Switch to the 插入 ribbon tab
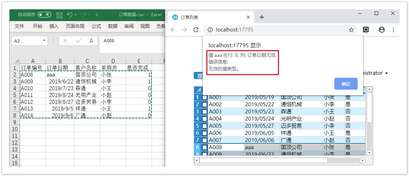409x176 pixels. [x=54, y=26]
